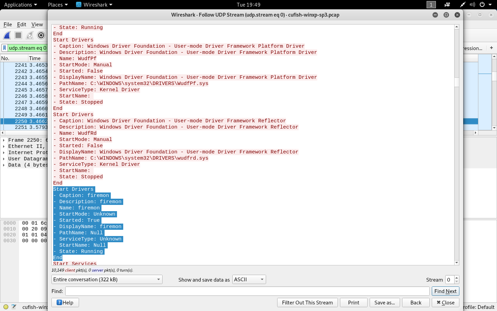Image resolution: width=497 pixels, height=311 pixels.
Task: Expand the Frame 2250 tree item
Action: pyautogui.click(x=4, y=140)
